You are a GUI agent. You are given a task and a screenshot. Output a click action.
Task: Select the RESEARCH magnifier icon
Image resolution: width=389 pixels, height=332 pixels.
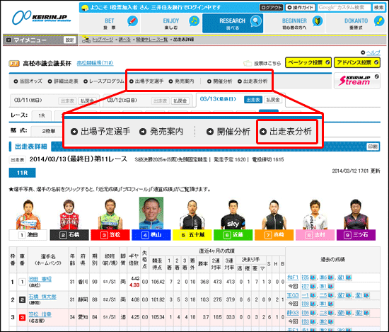coord(255,21)
